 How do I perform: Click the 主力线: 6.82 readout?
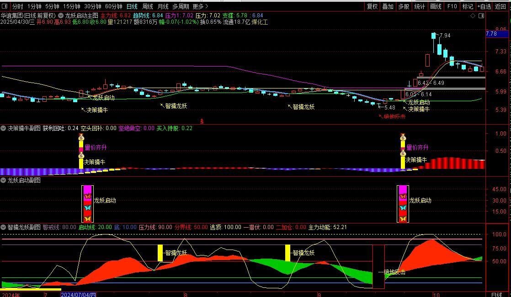pyautogui.click(x=115, y=16)
